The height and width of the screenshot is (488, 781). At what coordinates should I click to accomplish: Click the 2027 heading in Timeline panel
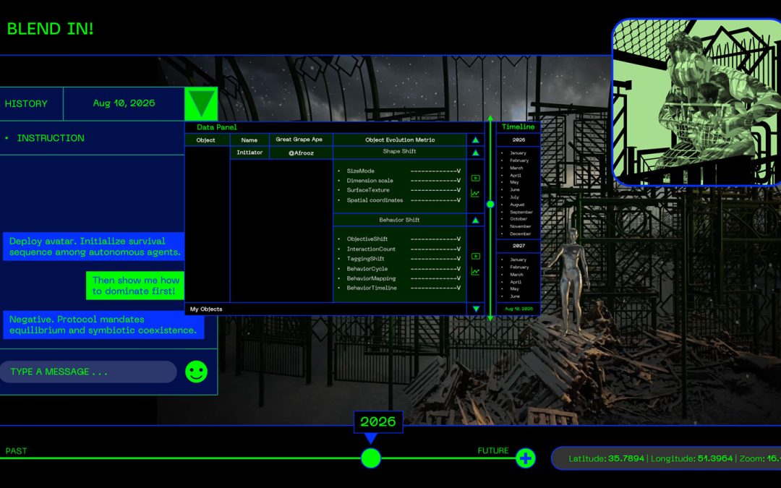point(518,246)
